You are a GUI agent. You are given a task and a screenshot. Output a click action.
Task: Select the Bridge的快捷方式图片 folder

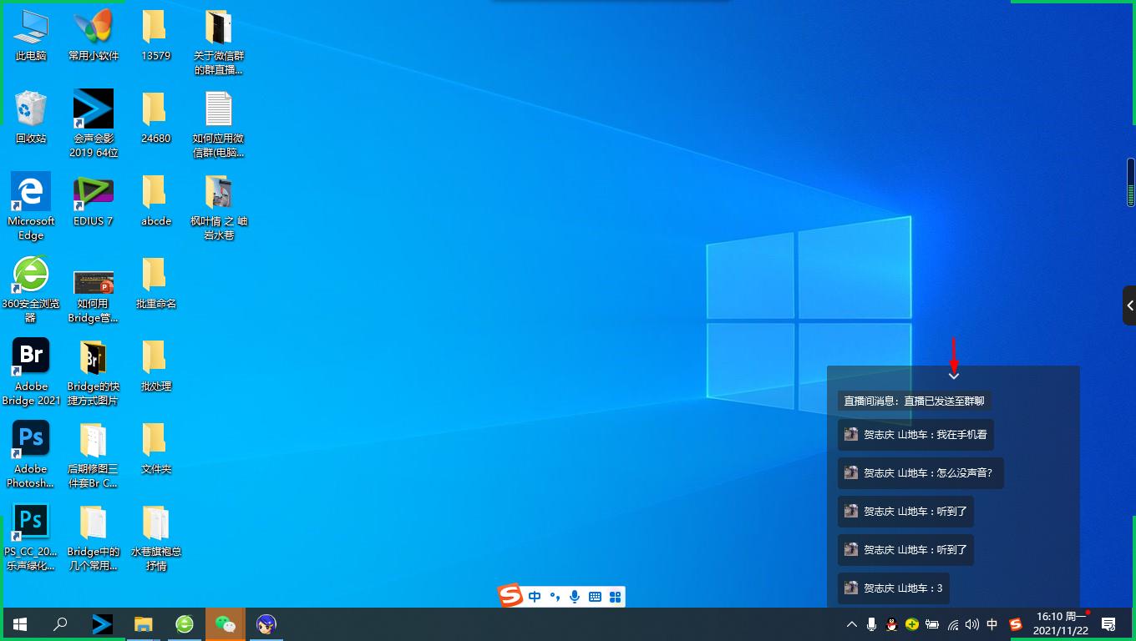click(94, 371)
